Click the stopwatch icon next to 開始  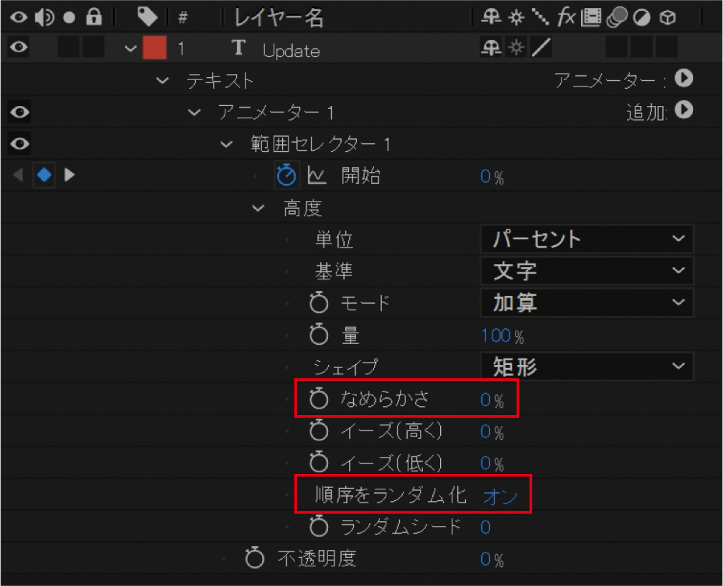click(287, 176)
